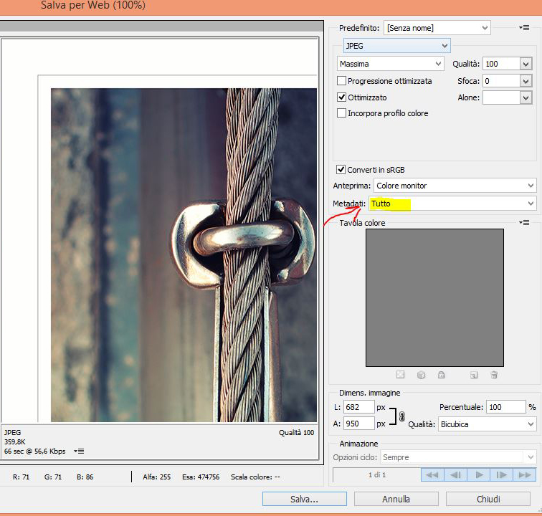
Task: Open the Tavola colore panel menu icon
Action: pos(524,223)
